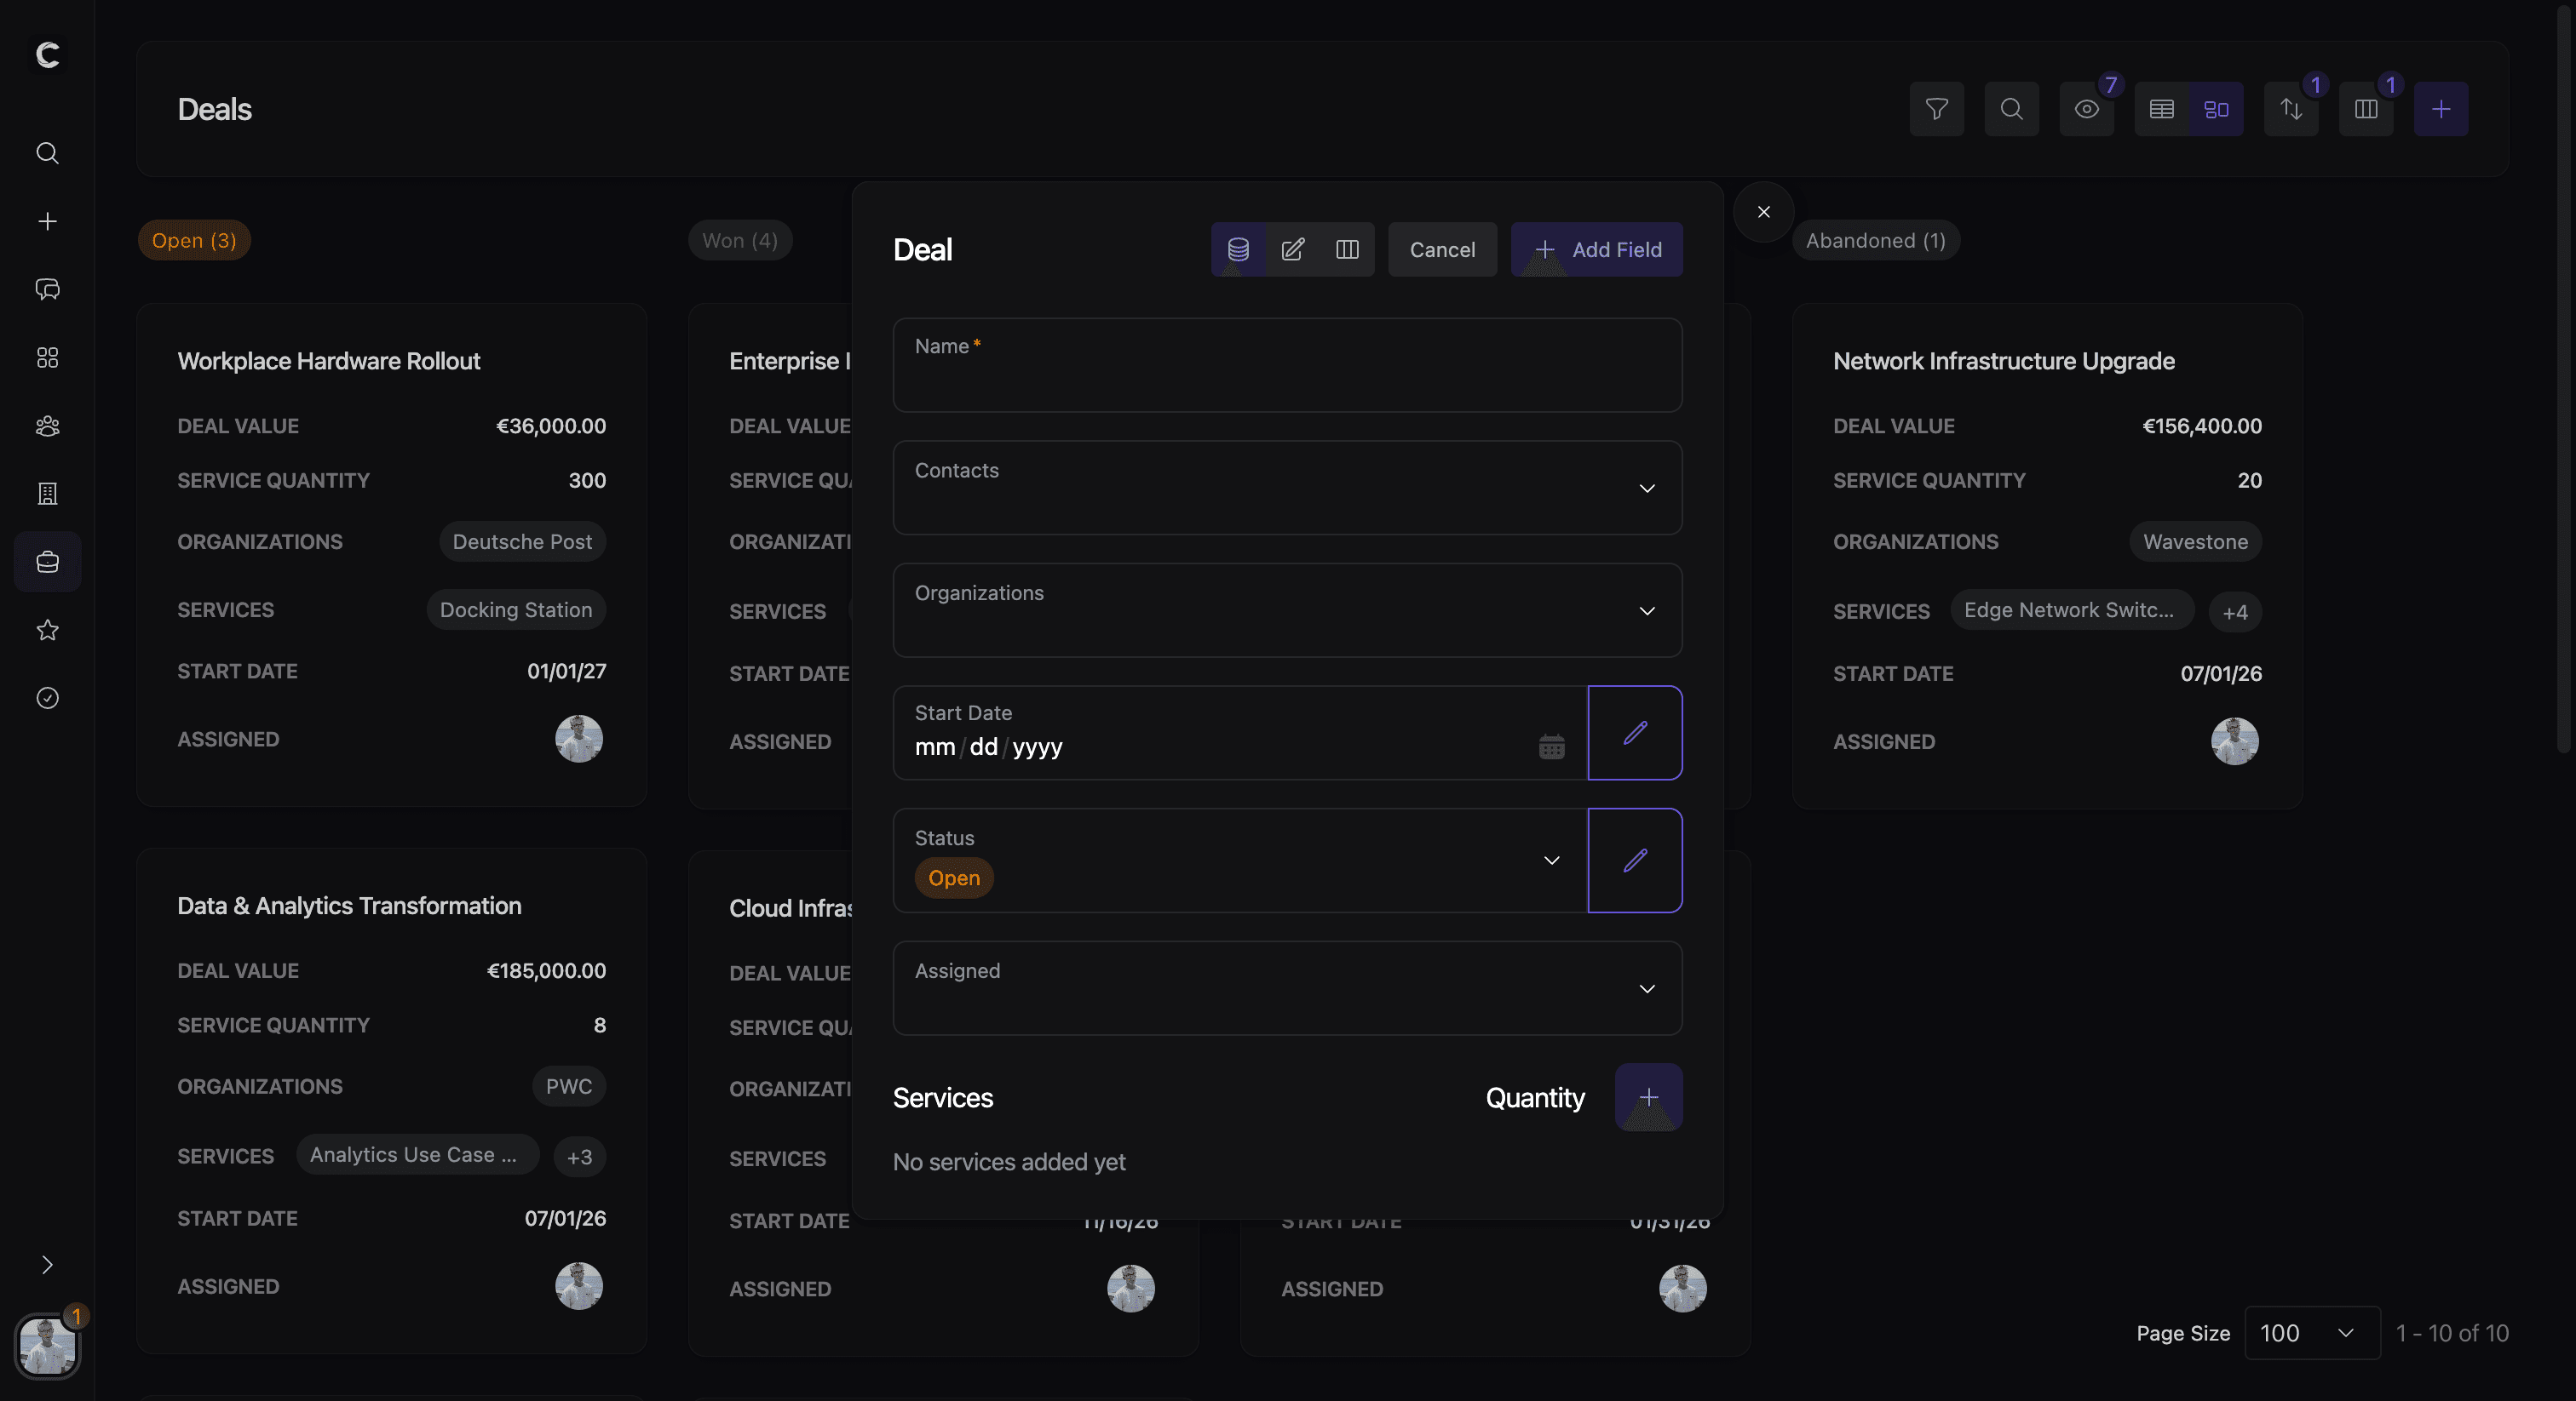The image size is (2576, 1401).
Task: Open the filter icon in Deals toolbar
Action: 1936,109
